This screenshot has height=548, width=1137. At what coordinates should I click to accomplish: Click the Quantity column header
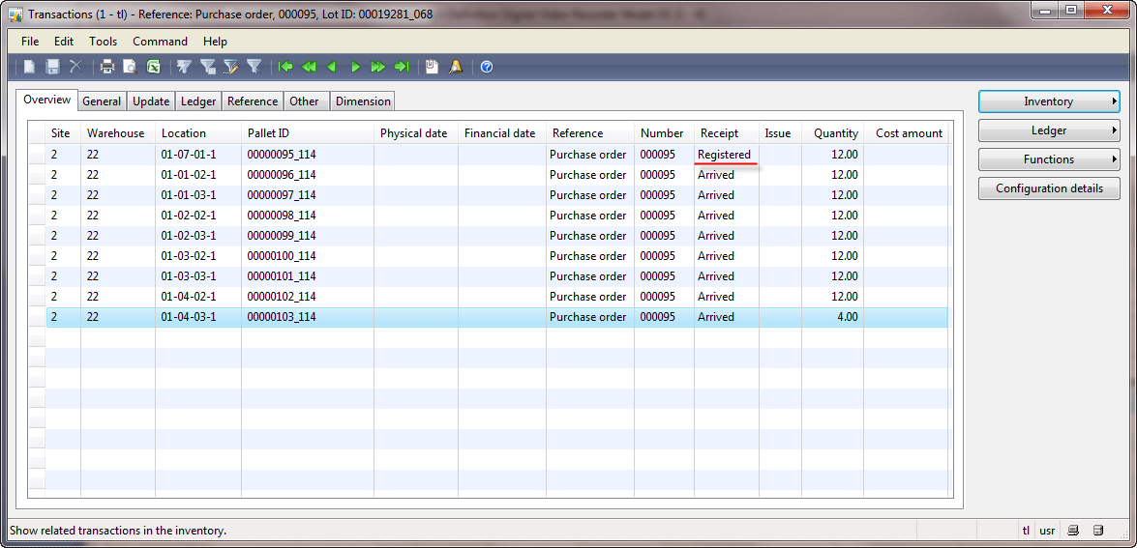(832, 133)
